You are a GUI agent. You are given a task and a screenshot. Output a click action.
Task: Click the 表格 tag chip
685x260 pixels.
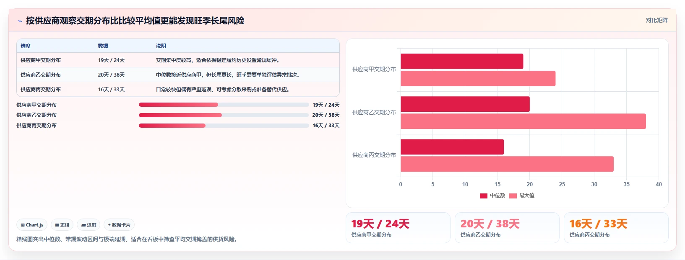[x=62, y=225]
